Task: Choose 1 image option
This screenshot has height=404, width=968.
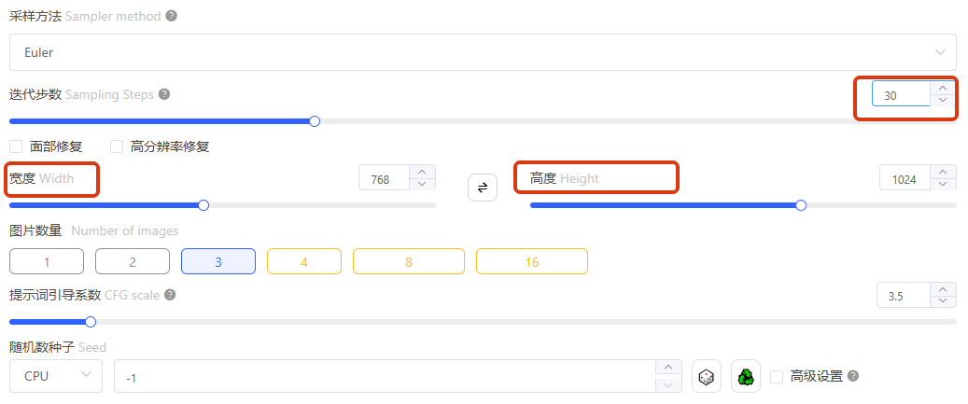Action: click(47, 262)
